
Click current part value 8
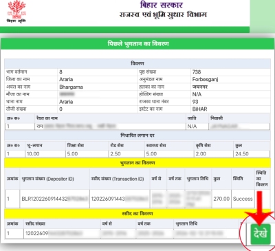click(60, 72)
